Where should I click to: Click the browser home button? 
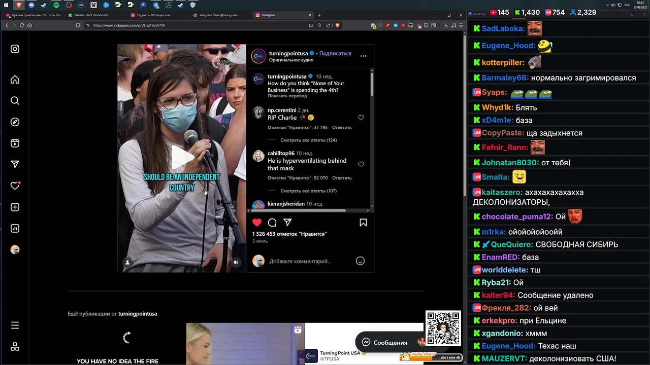pyautogui.click(x=29, y=25)
